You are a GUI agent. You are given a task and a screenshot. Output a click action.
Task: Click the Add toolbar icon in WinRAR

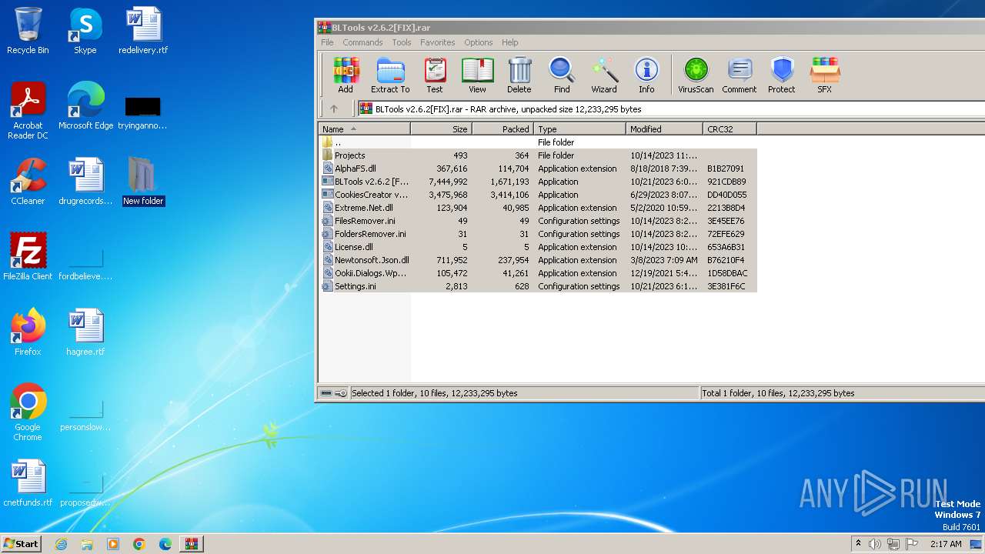pyautogui.click(x=346, y=75)
